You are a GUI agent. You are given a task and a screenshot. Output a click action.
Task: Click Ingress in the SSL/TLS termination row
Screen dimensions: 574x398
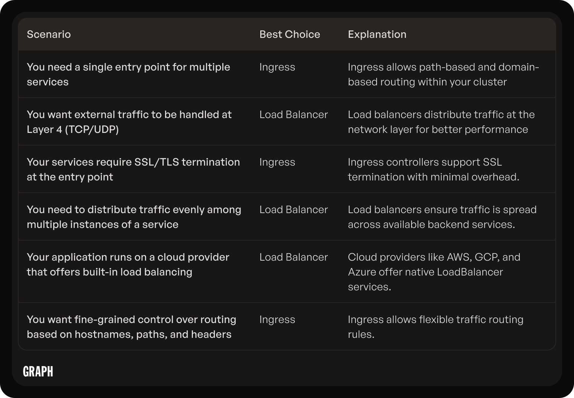[277, 162]
